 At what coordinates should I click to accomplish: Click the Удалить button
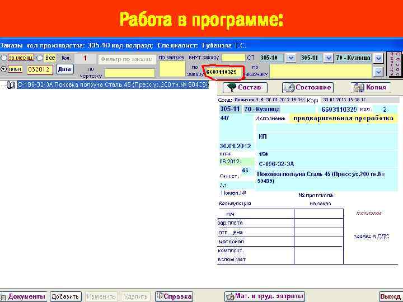pyautogui.click(x=135, y=297)
